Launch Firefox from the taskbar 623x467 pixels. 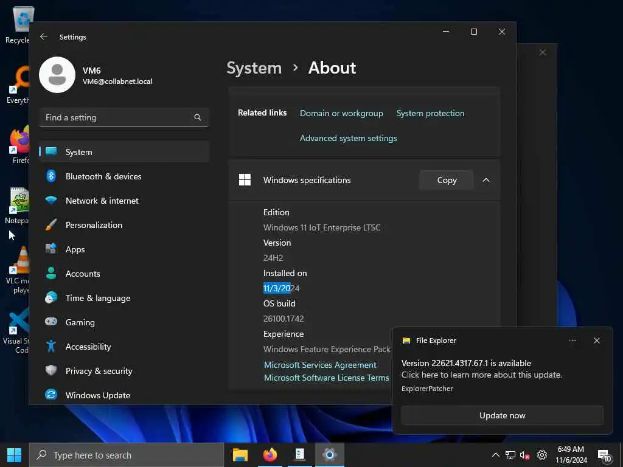coord(270,455)
